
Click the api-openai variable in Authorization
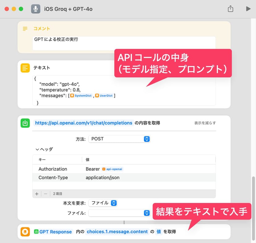tap(113, 169)
